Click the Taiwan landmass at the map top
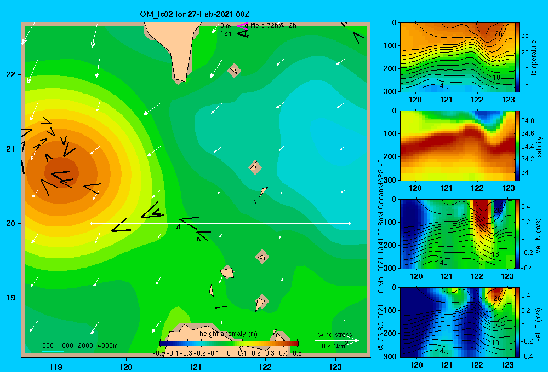Screen dimensions: 548x372 [176, 45]
